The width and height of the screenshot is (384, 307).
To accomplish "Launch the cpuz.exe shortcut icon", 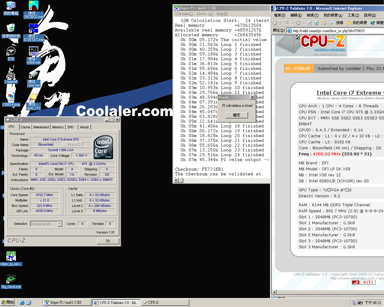I will click(x=34, y=78).
